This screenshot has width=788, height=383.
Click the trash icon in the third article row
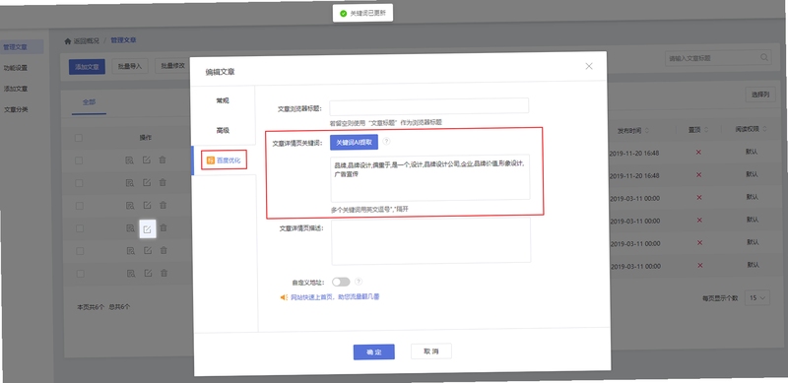pyautogui.click(x=163, y=205)
